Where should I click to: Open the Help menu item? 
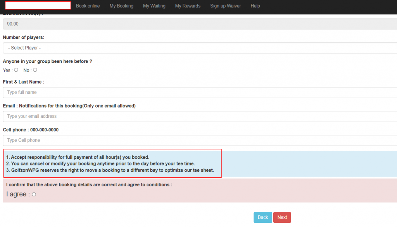tap(255, 6)
